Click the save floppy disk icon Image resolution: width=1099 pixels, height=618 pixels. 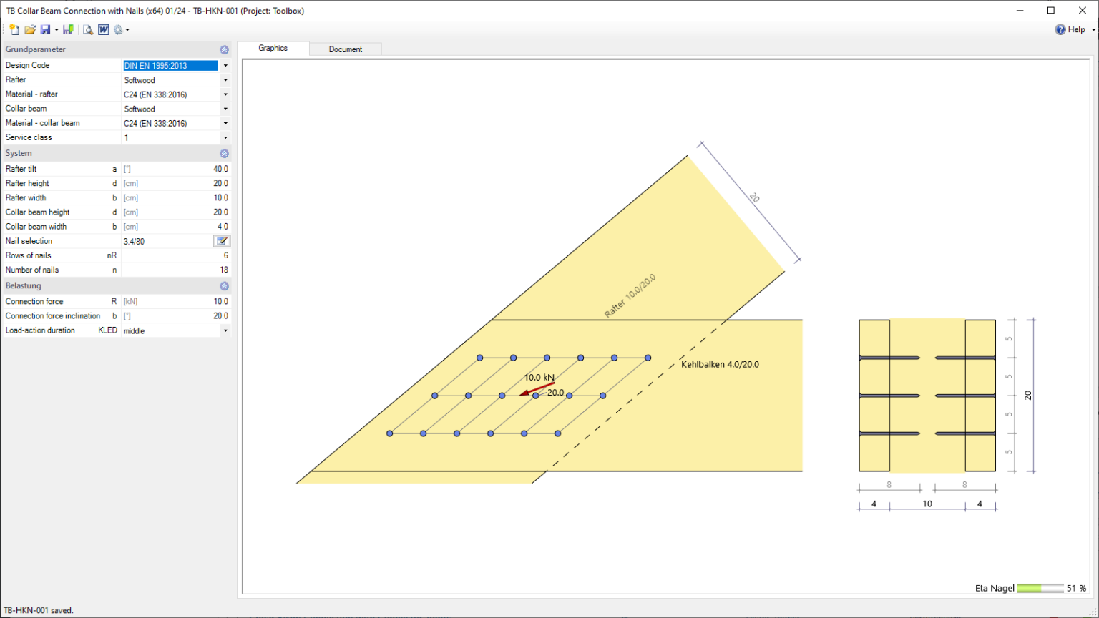point(45,29)
